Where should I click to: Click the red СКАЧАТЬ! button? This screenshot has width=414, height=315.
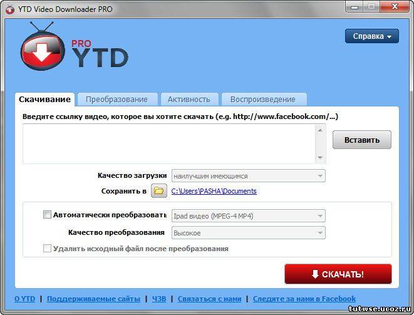(338, 274)
